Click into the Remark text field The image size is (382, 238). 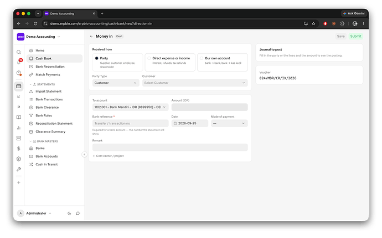point(170,147)
